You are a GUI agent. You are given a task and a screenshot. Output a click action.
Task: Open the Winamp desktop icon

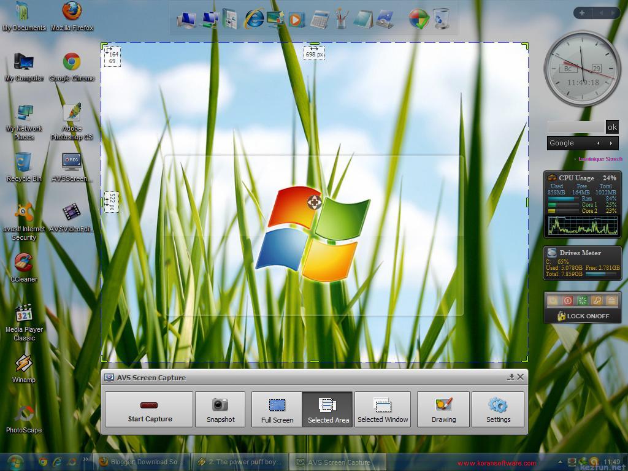[24, 369]
